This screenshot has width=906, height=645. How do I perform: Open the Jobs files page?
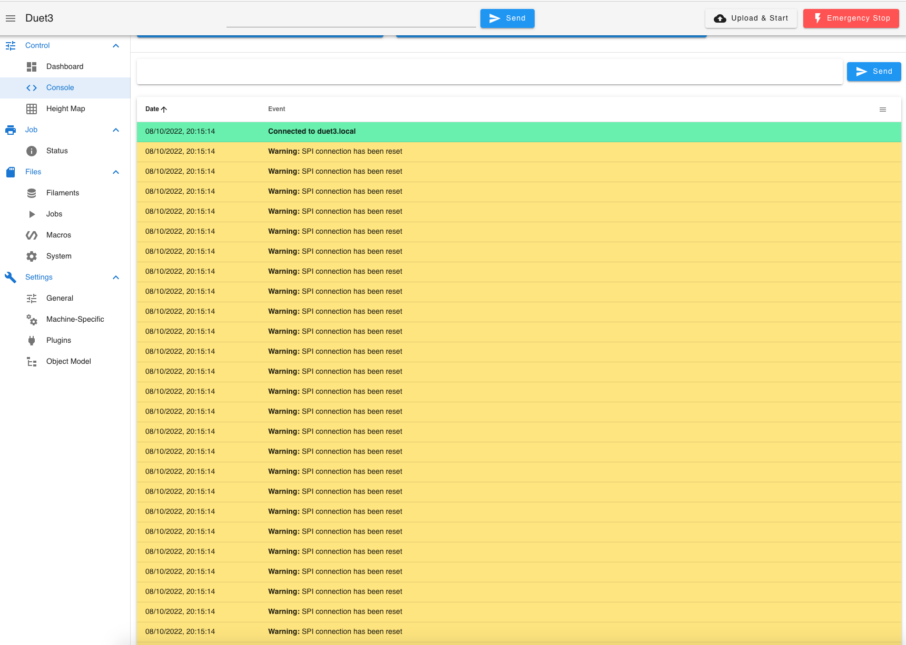point(65,214)
